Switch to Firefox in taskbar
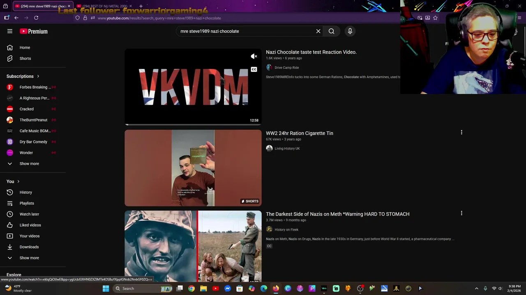This screenshot has width=526, height=295. 276,288
